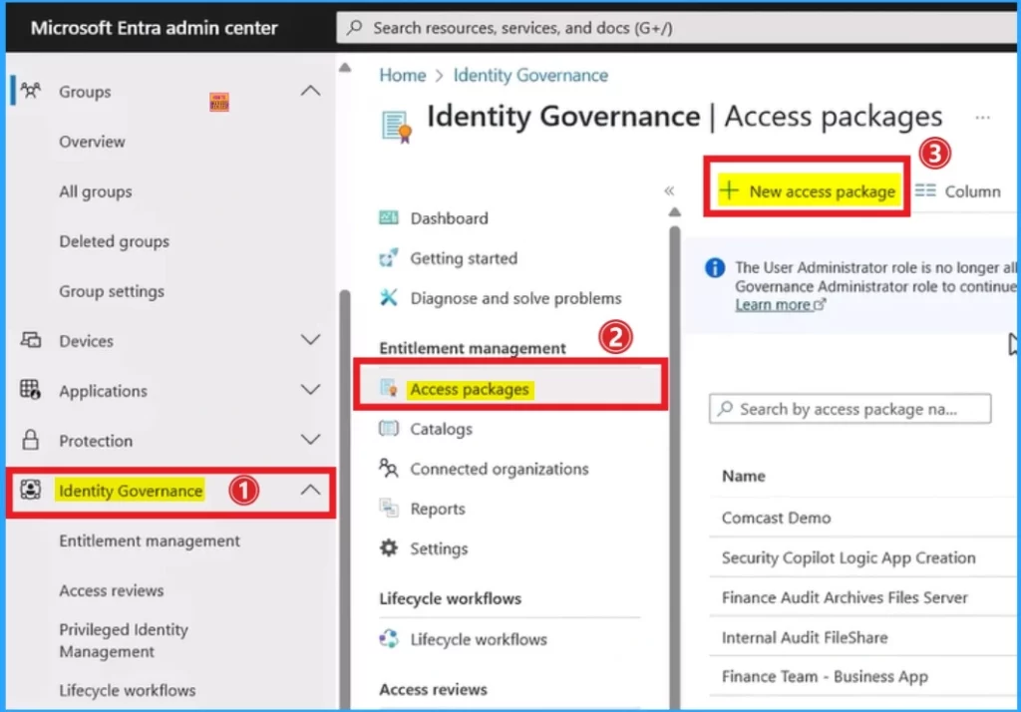Viewport: 1021px width, 712px height.
Task: Click the Settings gear icon
Action: point(389,547)
